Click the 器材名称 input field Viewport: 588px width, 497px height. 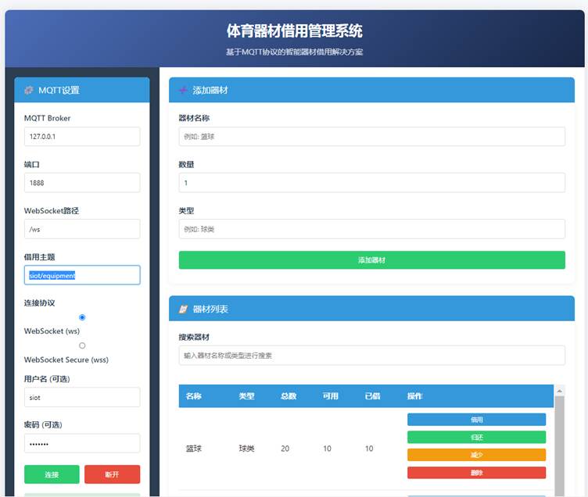(371, 137)
